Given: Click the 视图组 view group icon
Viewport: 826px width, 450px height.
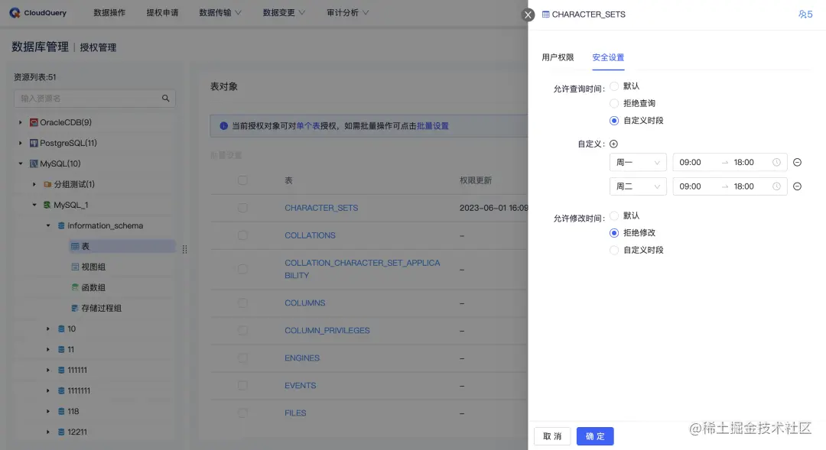Looking at the screenshot, I should point(75,267).
